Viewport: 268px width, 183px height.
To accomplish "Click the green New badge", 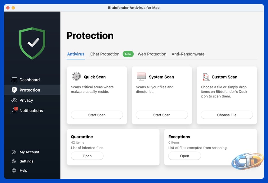I will pyautogui.click(x=128, y=54).
